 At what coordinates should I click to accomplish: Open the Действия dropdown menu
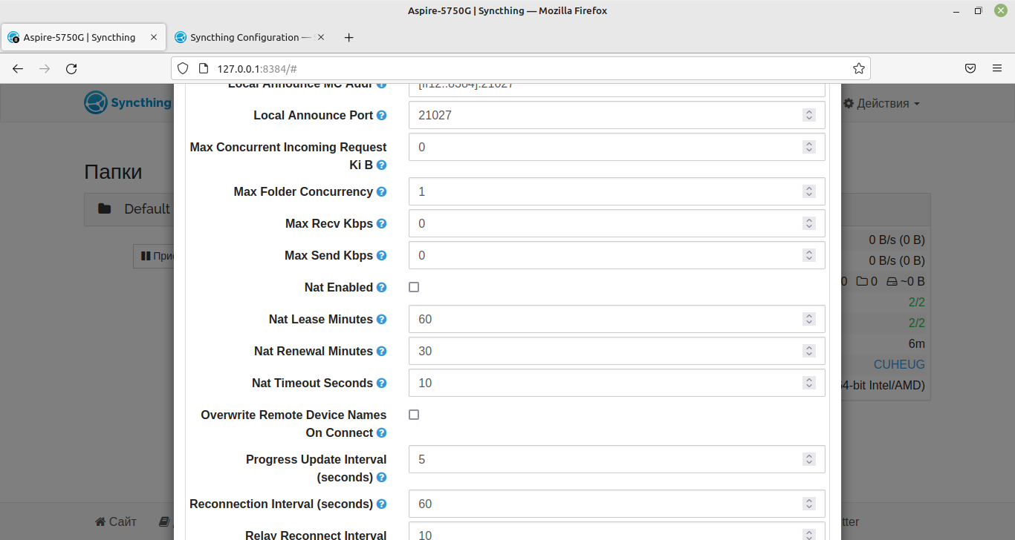click(x=881, y=104)
